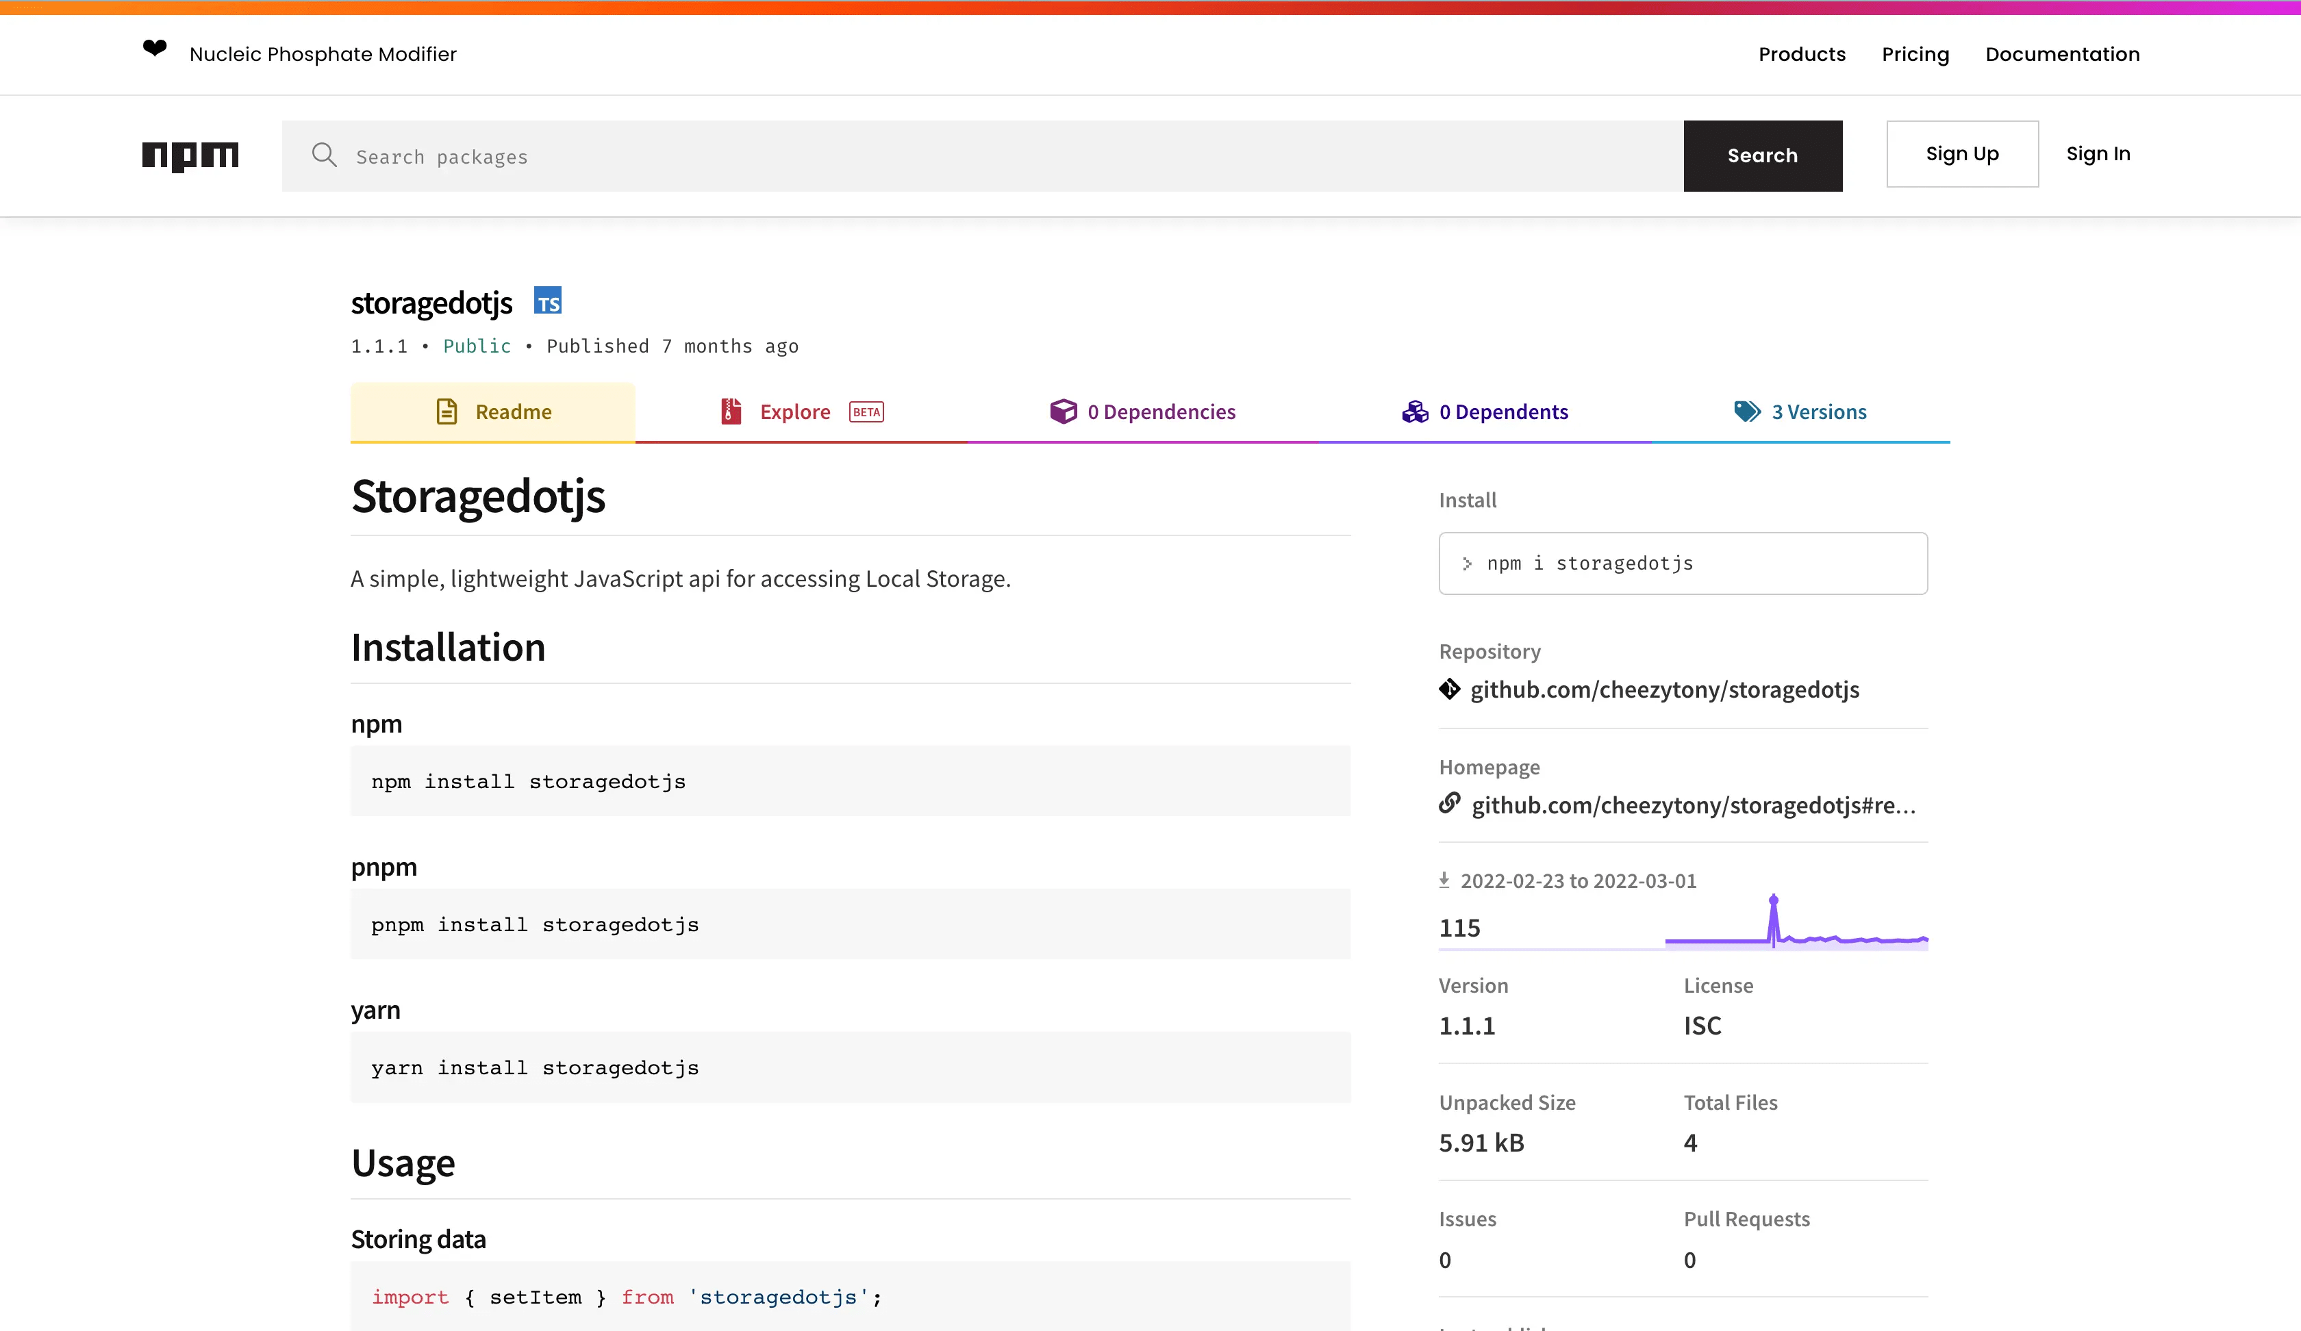
Task: Click the 2022-02-23 to 2022-03-01 date range
Action: 1578,880
